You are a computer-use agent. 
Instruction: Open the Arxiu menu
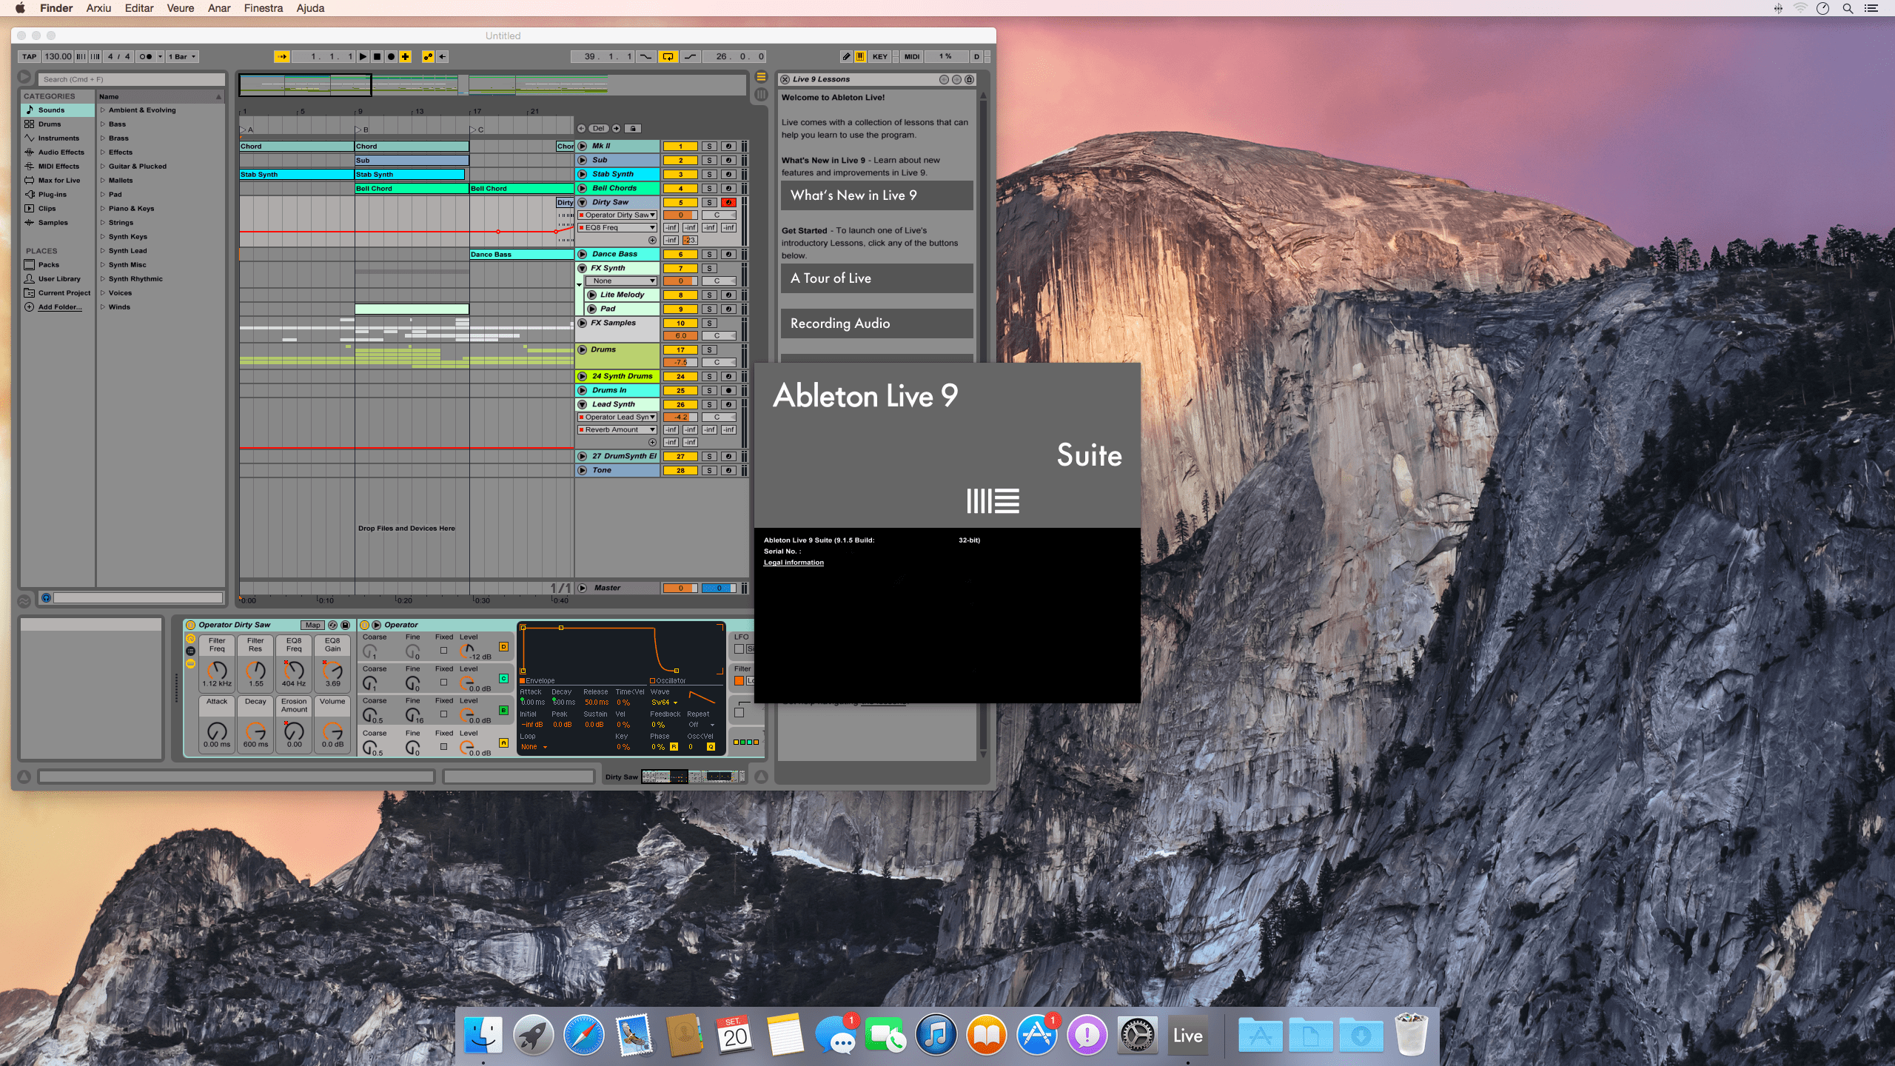pyautogui.click(x=98, y=8)
